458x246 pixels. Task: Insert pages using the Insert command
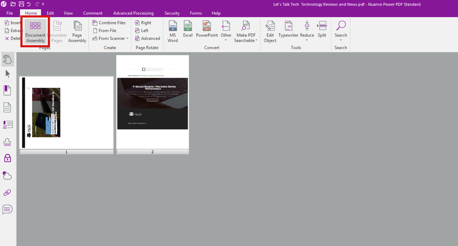tap(13, 23)
